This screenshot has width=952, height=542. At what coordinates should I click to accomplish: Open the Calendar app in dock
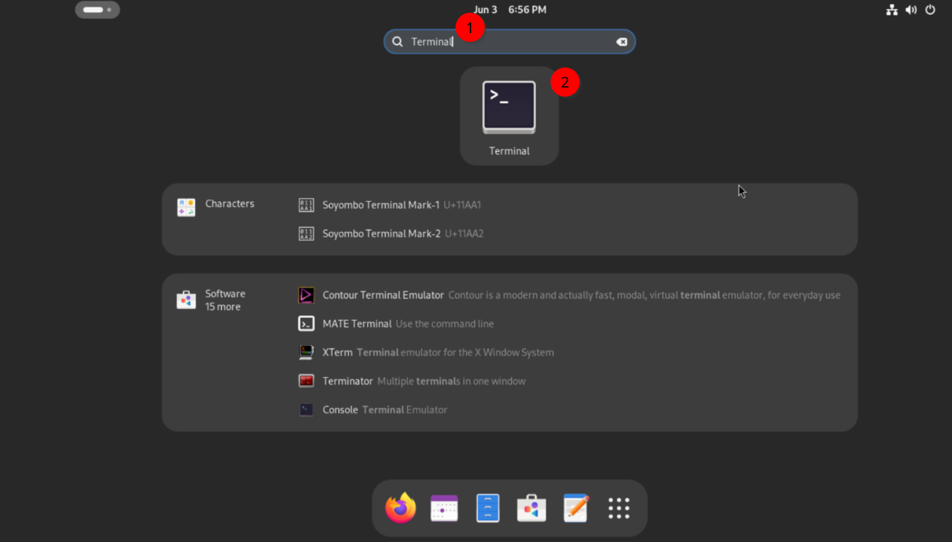tap(444, 508)
